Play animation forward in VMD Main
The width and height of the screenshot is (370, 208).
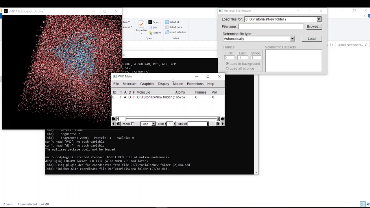point(222,124)
